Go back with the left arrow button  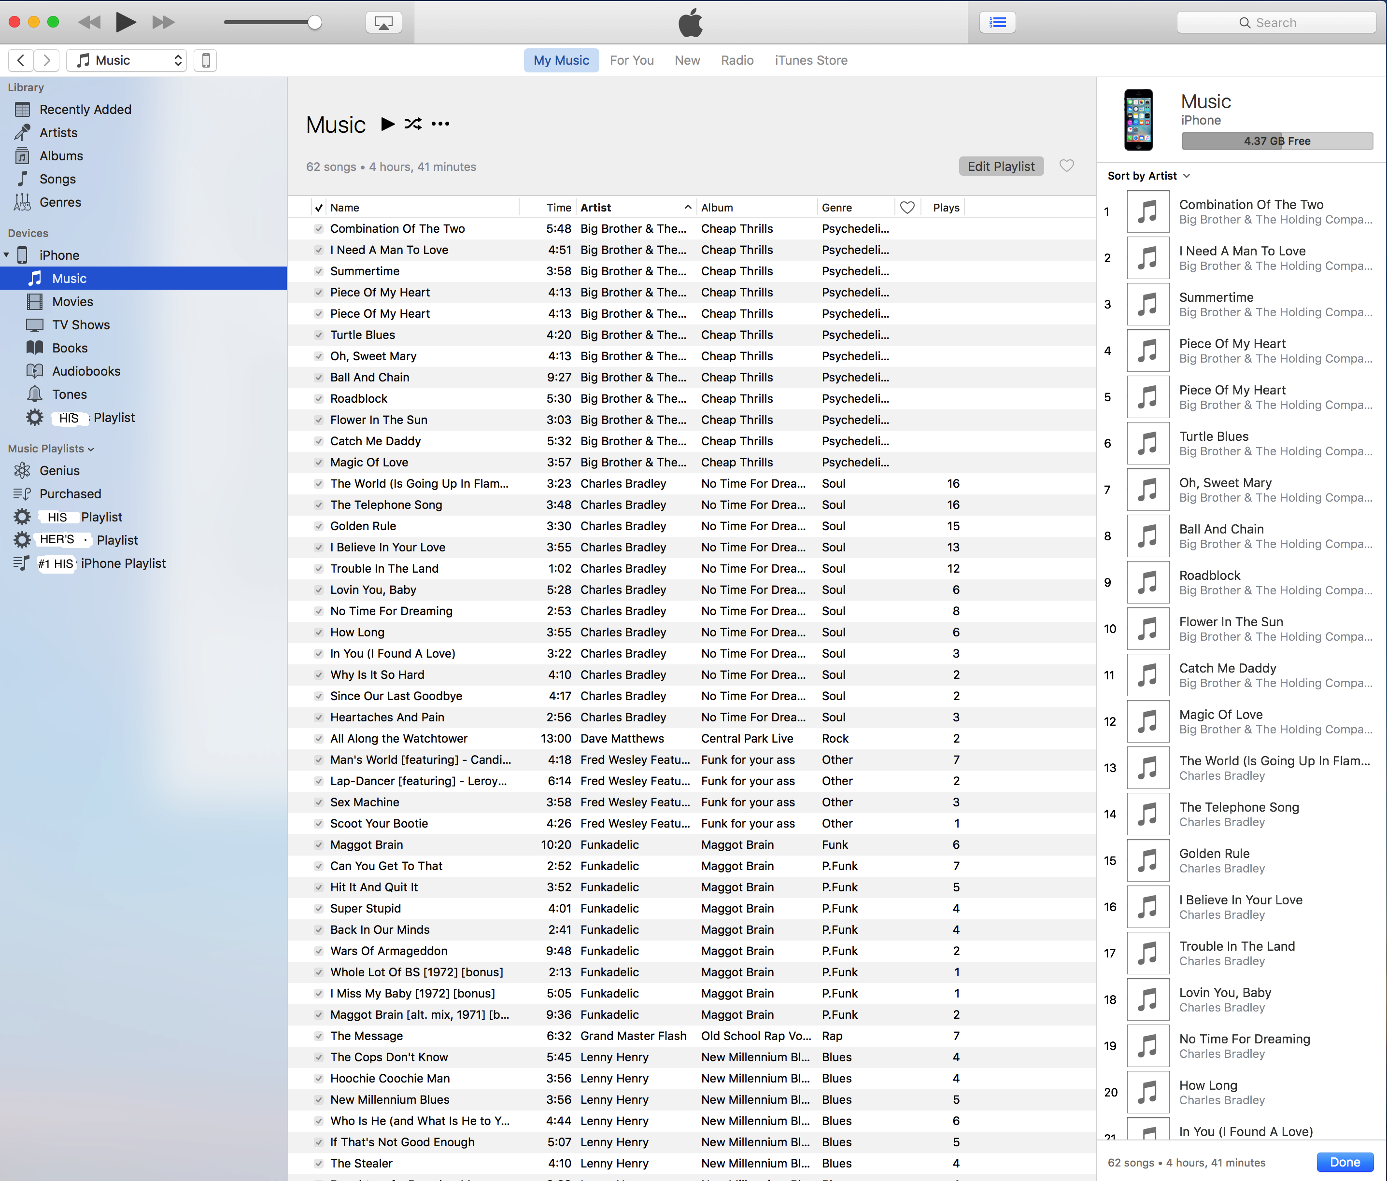[x=21, y=60]
